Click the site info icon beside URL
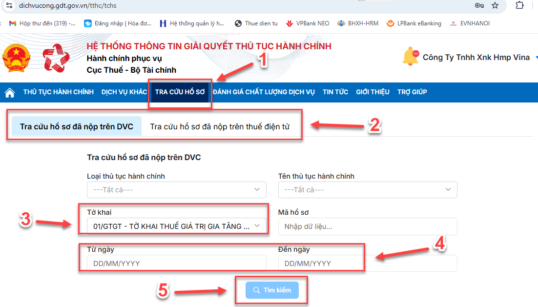 pos(9,6)
